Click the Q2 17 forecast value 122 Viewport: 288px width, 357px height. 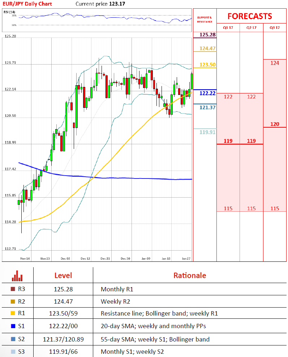(x=251, y=97)
